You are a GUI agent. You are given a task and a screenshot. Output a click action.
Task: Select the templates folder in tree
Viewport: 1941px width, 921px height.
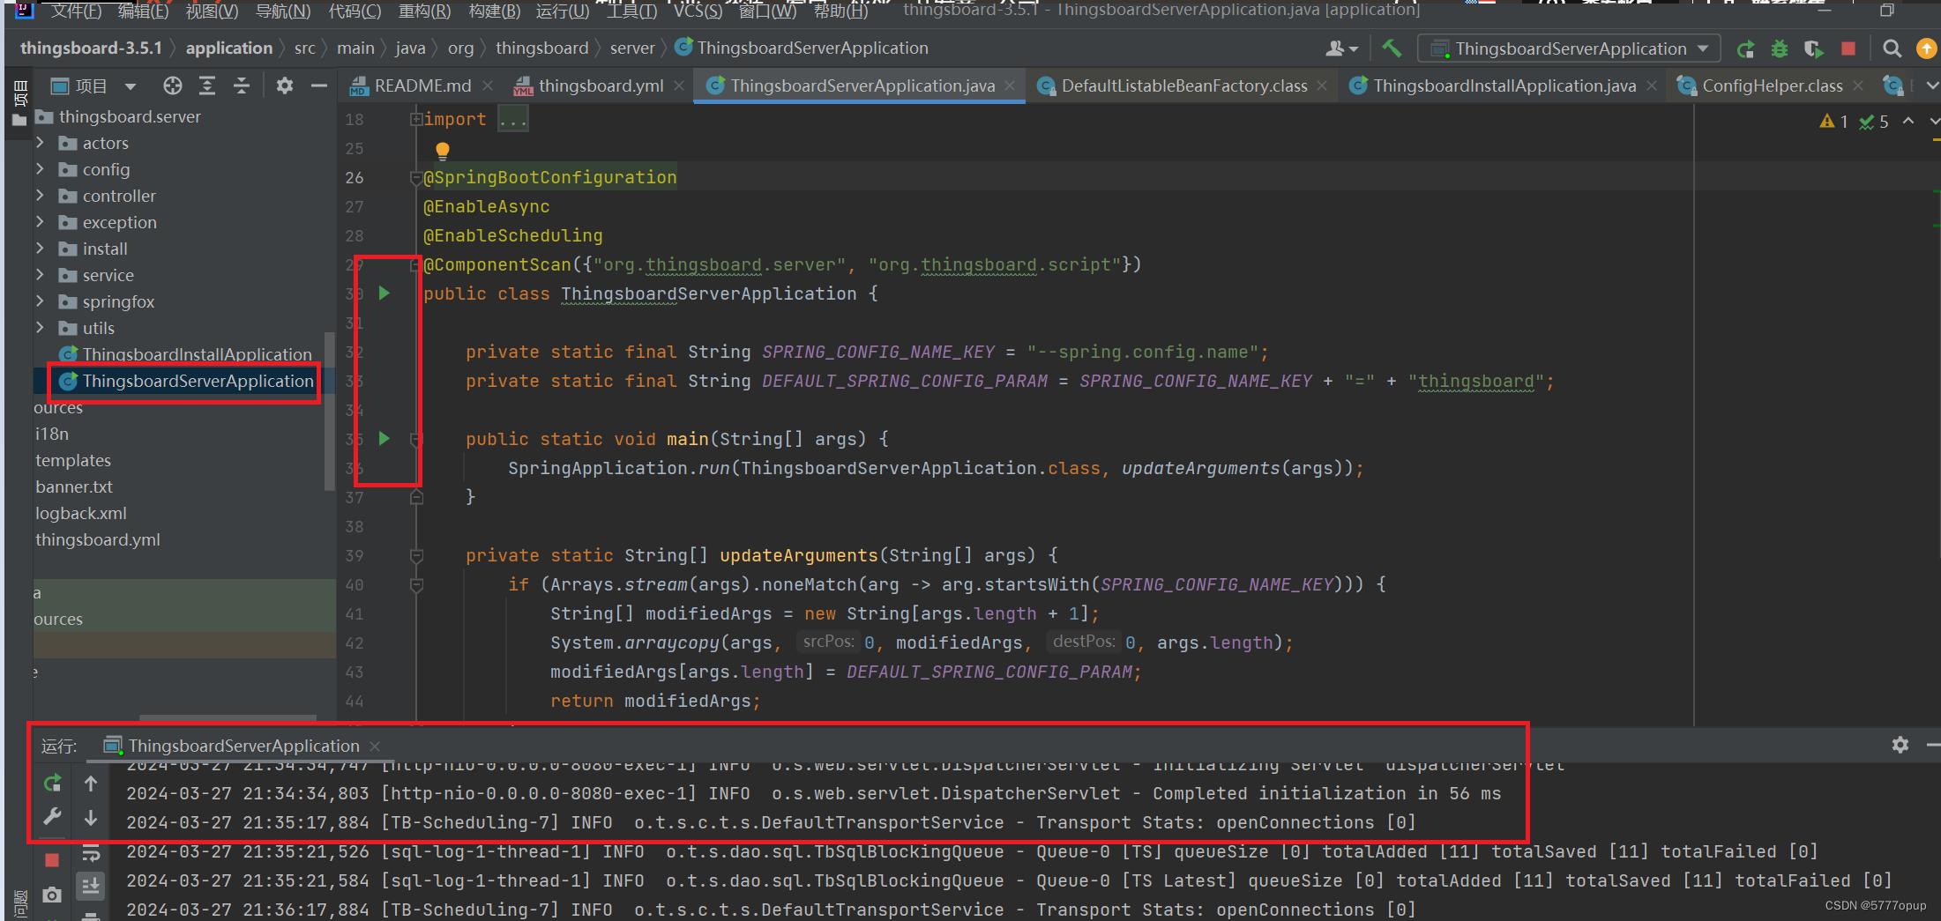[x=73, y=460]
